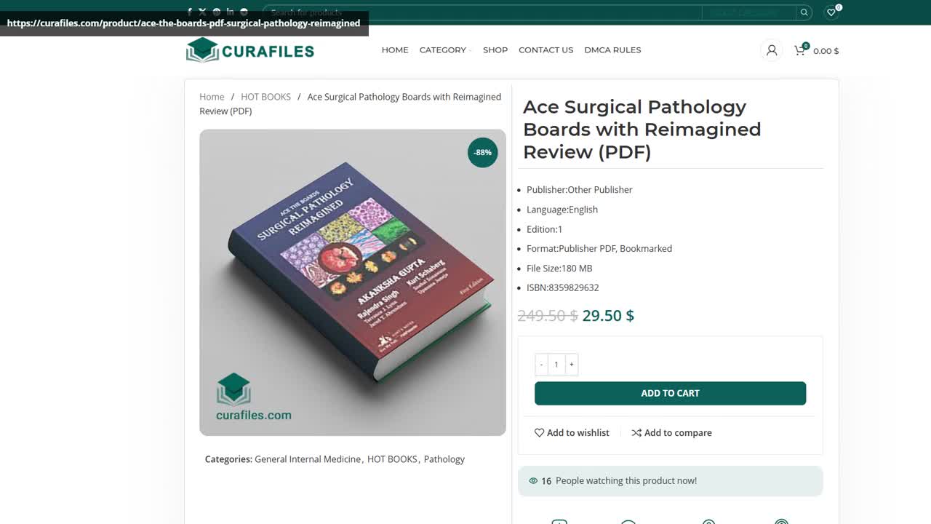Click the search magnifier icon
This screenshot has width=931, height=524.
804,12
